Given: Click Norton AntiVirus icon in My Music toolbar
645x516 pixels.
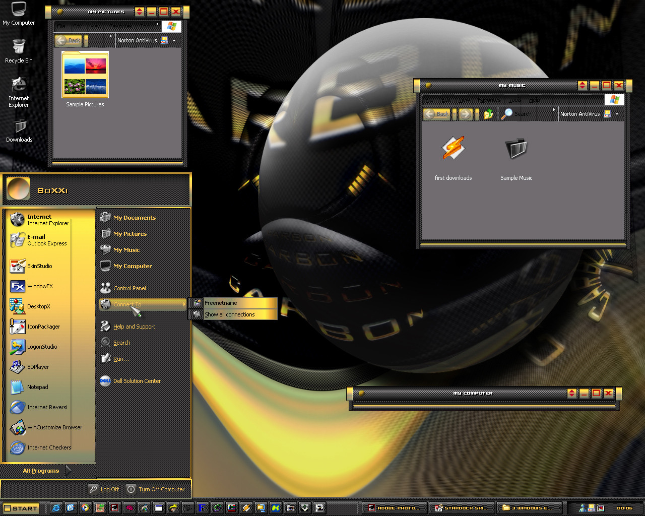Looking at the screenshot, I should 607,114.
